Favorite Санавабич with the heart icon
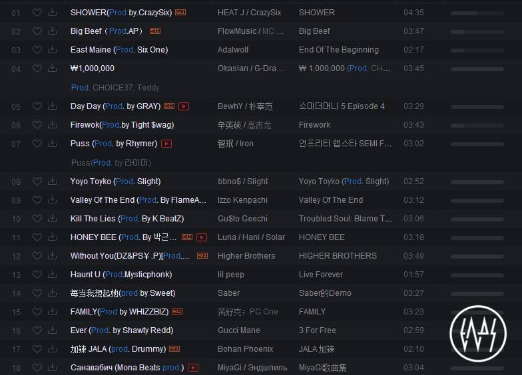The height and width of the screenshot is (375, 522). pyautogui.click(x=37, y=368)
